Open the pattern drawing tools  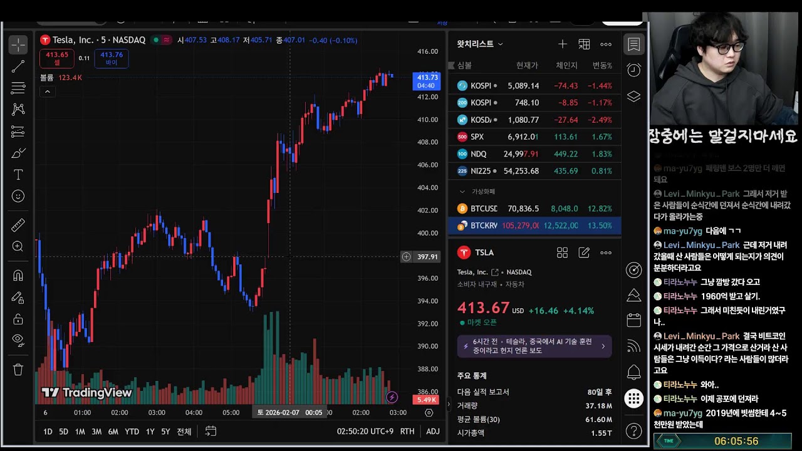(x=18, y=109)
